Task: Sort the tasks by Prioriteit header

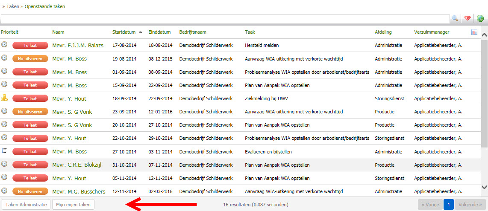Action: click(x=10, y=32)
